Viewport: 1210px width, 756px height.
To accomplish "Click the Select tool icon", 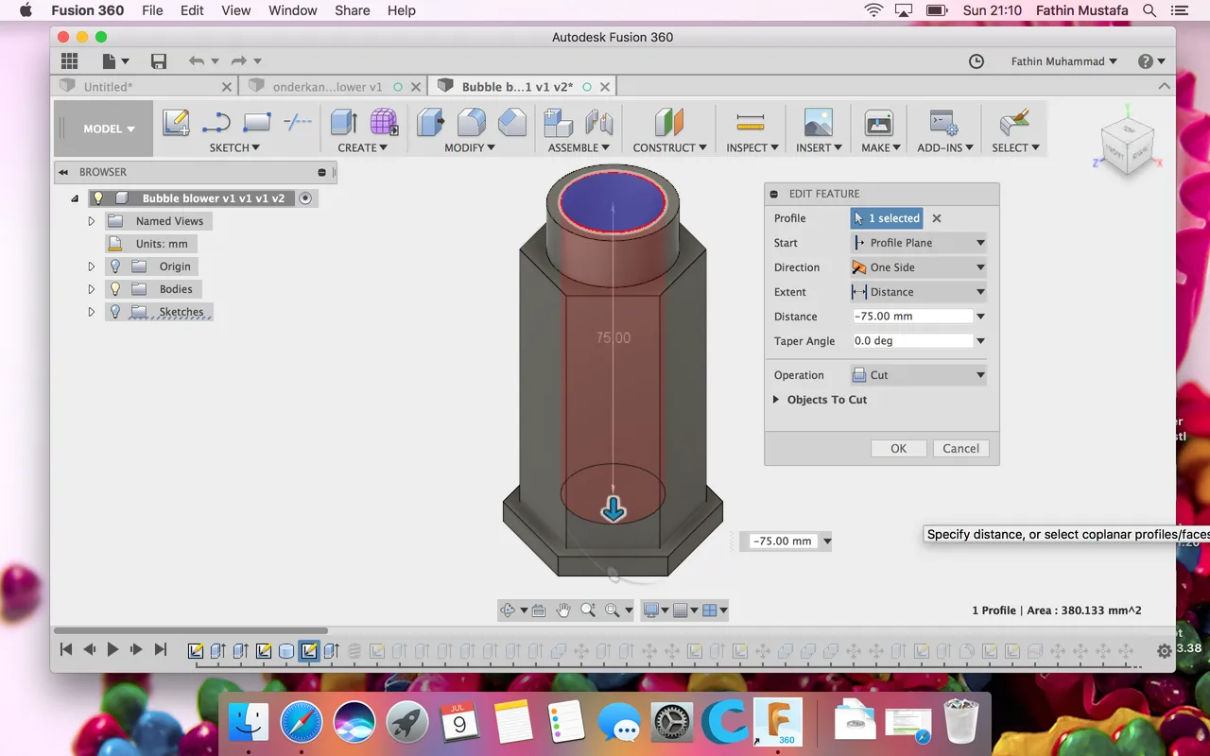I will [1013, 122].
